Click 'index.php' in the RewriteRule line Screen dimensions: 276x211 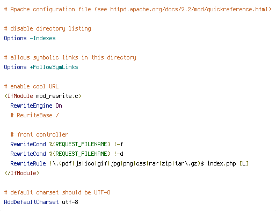click(222, 163)
